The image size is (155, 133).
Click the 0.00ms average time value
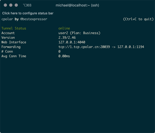click(x=64, y=56)
